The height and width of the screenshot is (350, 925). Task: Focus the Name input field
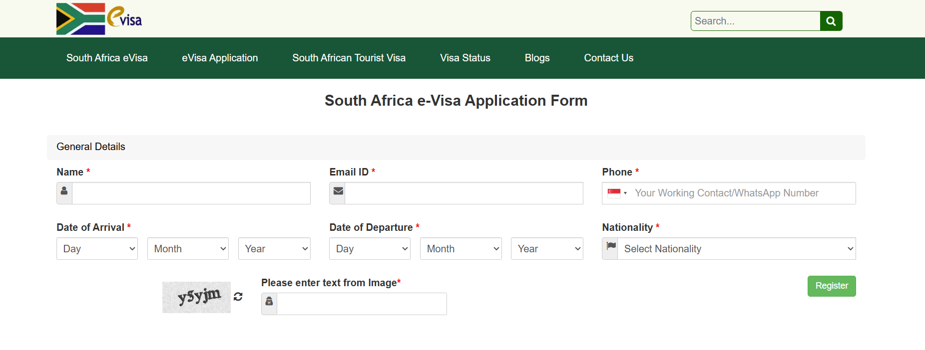tap(191, 193)
